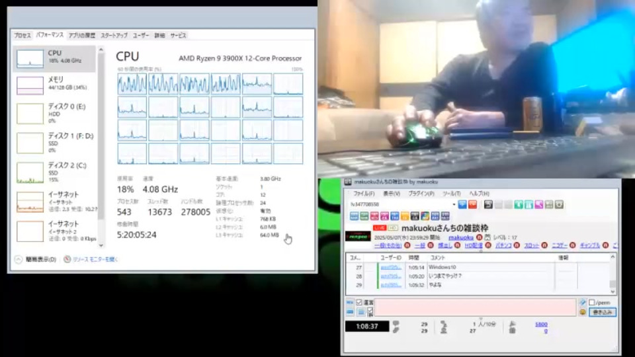Image resolution: width=635 pixels, height=357 pixels.
Task: Click the gray gear settings icon in viewer toolbar
Action: [x=560, y=204]
